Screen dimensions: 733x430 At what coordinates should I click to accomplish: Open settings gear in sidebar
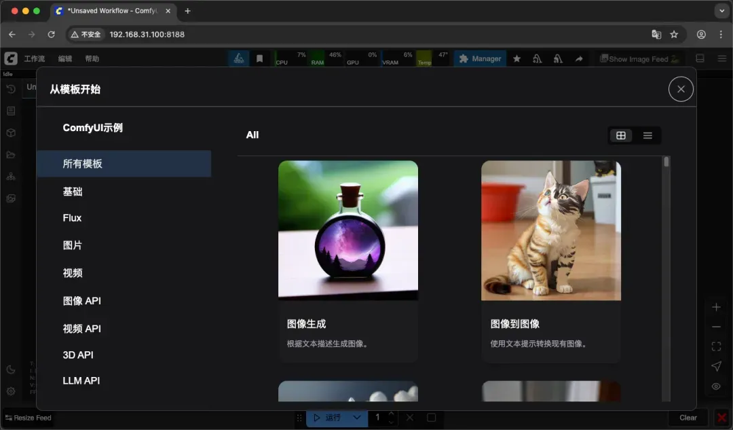click(11, 391)
